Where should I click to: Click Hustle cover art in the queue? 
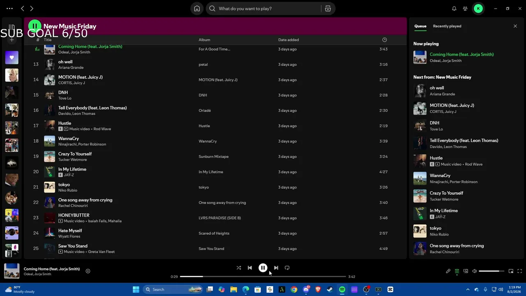pyautogui.click(x=420, y=161)
